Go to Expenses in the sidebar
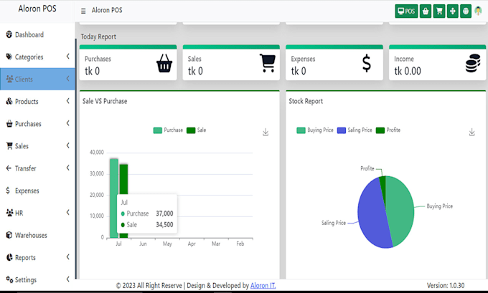The width and height of the screenshot is (488, 293). click(37, 191)
